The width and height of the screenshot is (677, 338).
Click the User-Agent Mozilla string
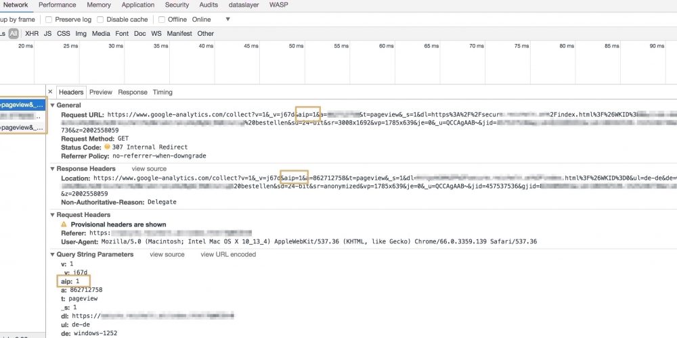319,241
